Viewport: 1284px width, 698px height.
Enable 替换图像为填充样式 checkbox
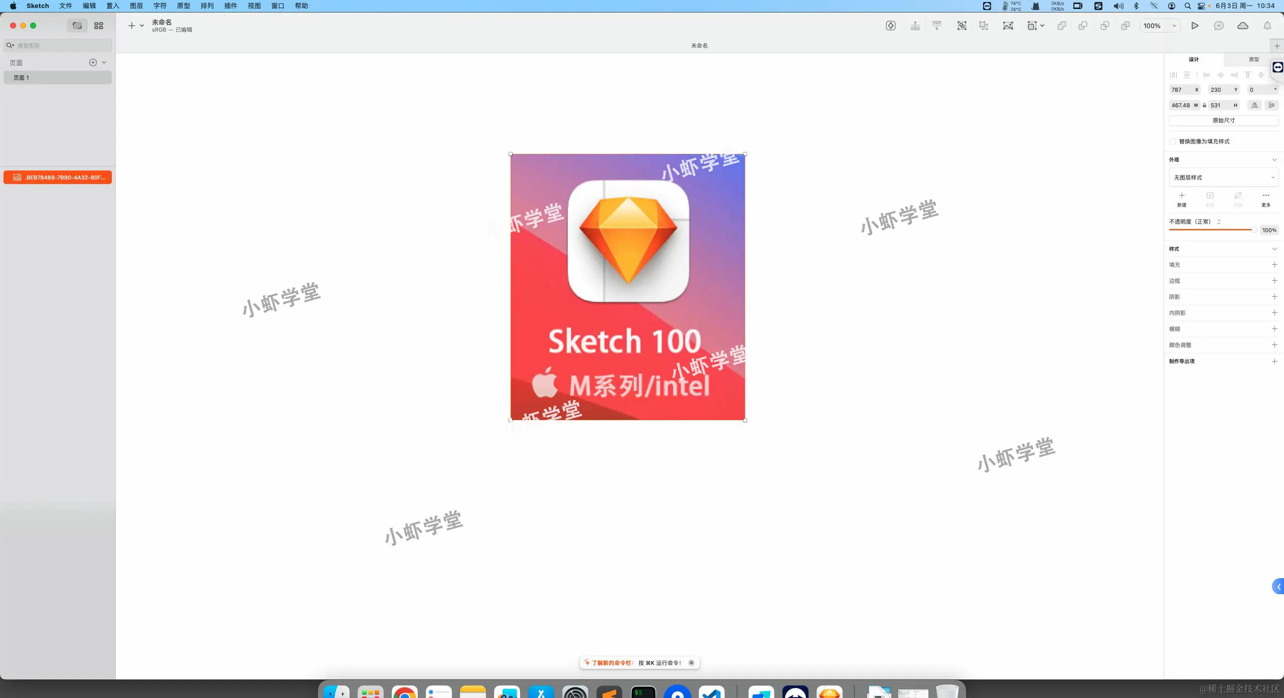click(1173, 141)
